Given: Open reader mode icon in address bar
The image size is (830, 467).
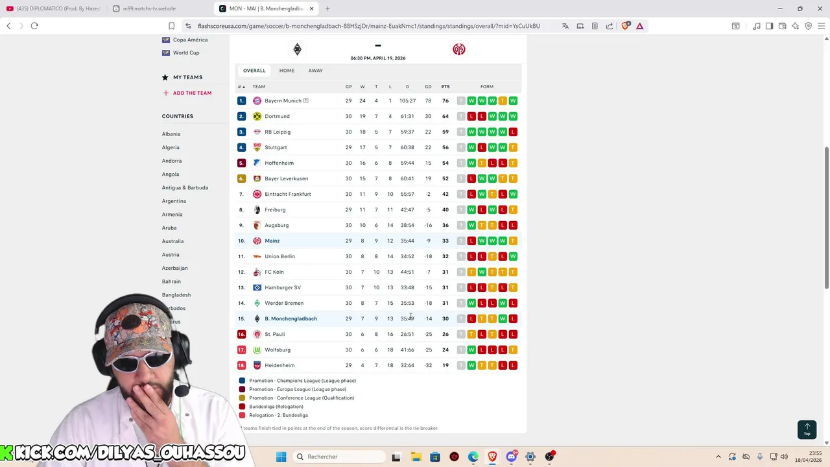Looking at the screenshot, I should click(x=595, y=26).
